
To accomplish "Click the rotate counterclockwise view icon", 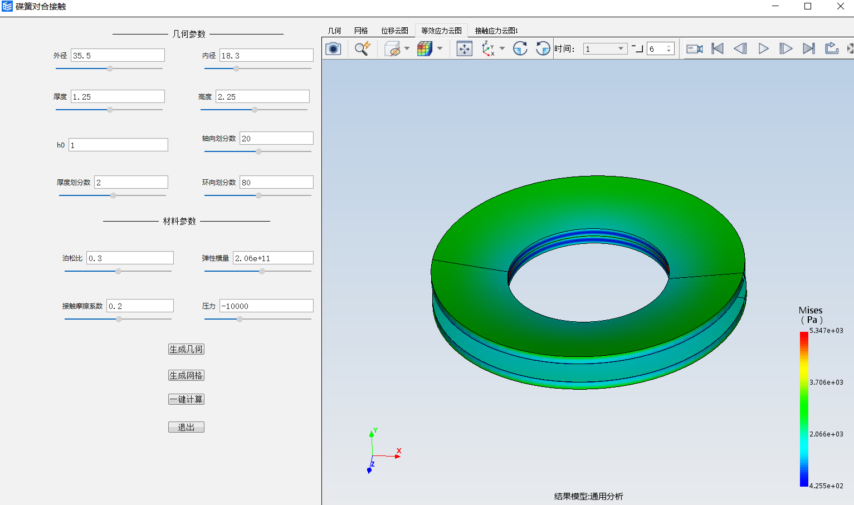I will coord(543,48).
